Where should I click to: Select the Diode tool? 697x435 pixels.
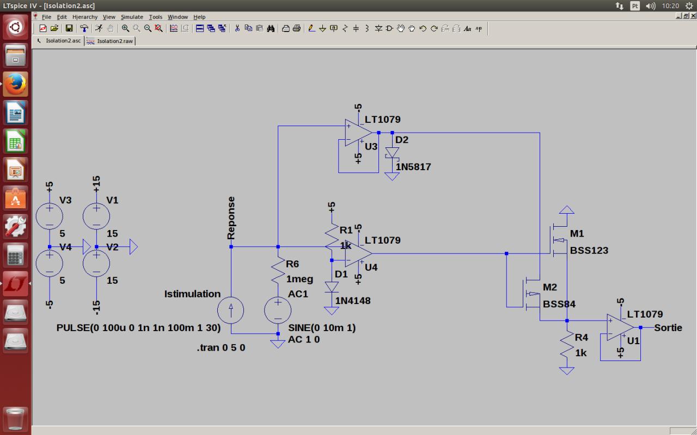(378, 28)
